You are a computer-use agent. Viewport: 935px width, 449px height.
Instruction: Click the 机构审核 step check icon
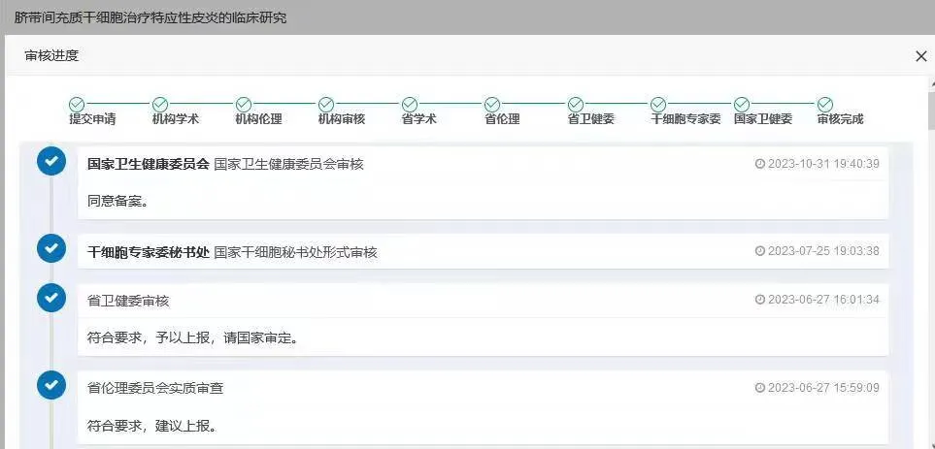point(326,104)
